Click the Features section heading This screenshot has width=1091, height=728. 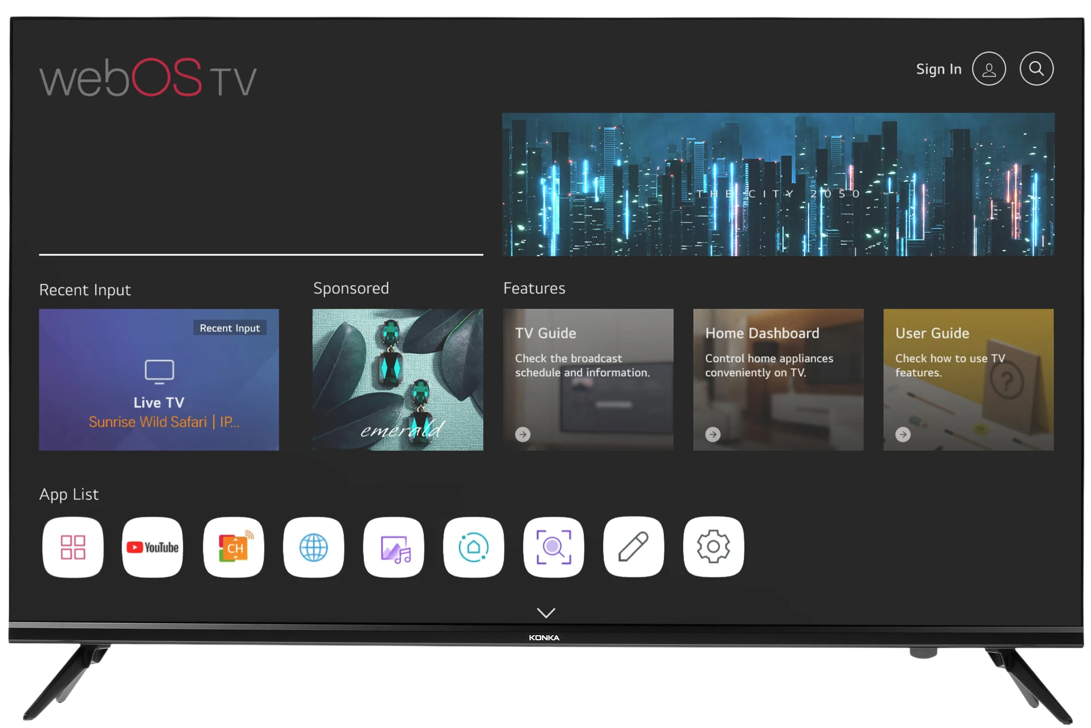tap(534, 288)
